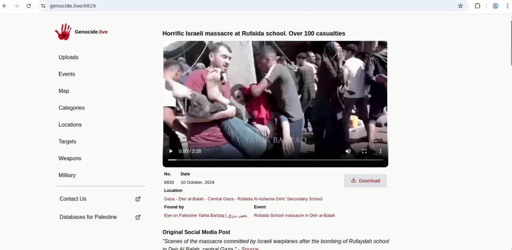Viewport: 512px width, 250px height.
Task: Open the Map page
Action: pos(64,91)
